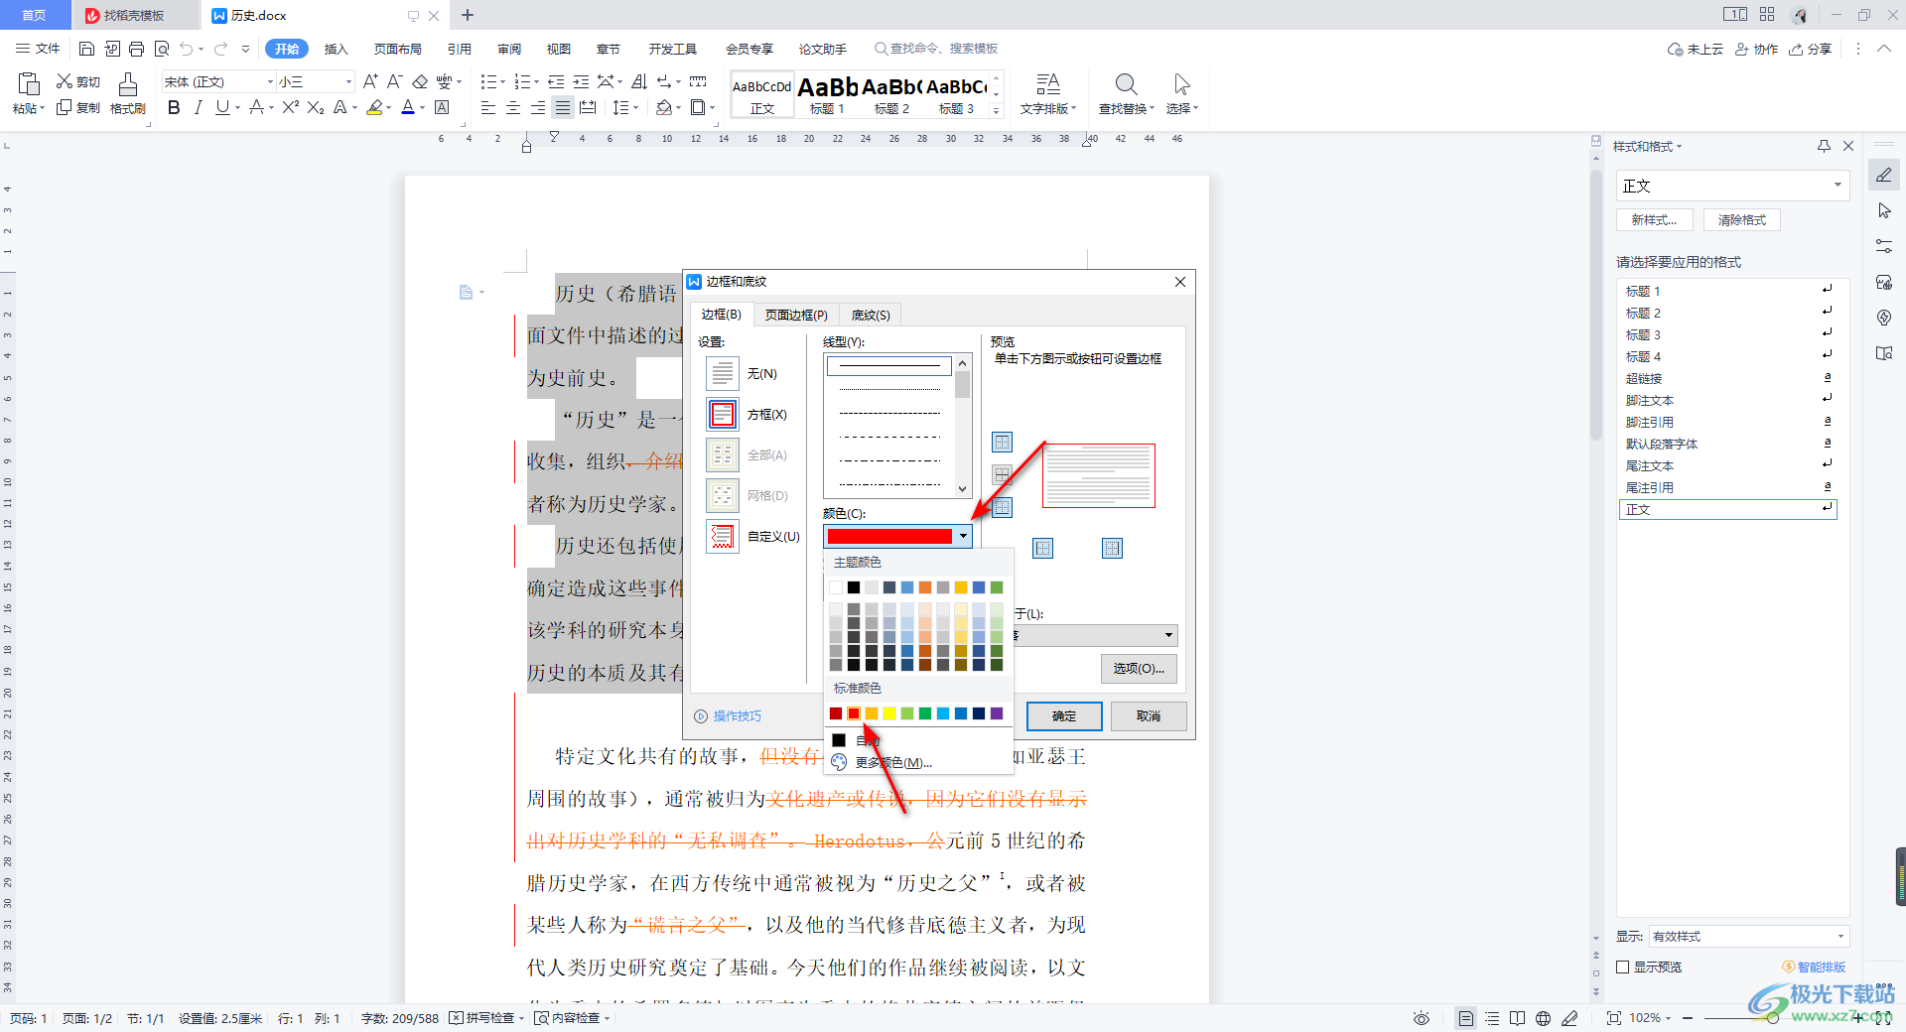Select the None border setting

[x=723, y=373]
